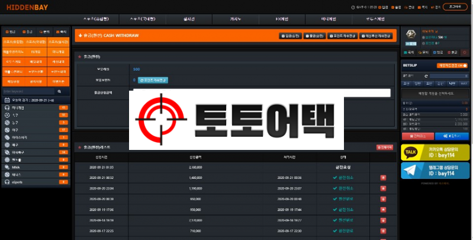473x240 pixels.
Task: Click the blue bet submit button
Action: coord(452,136)
